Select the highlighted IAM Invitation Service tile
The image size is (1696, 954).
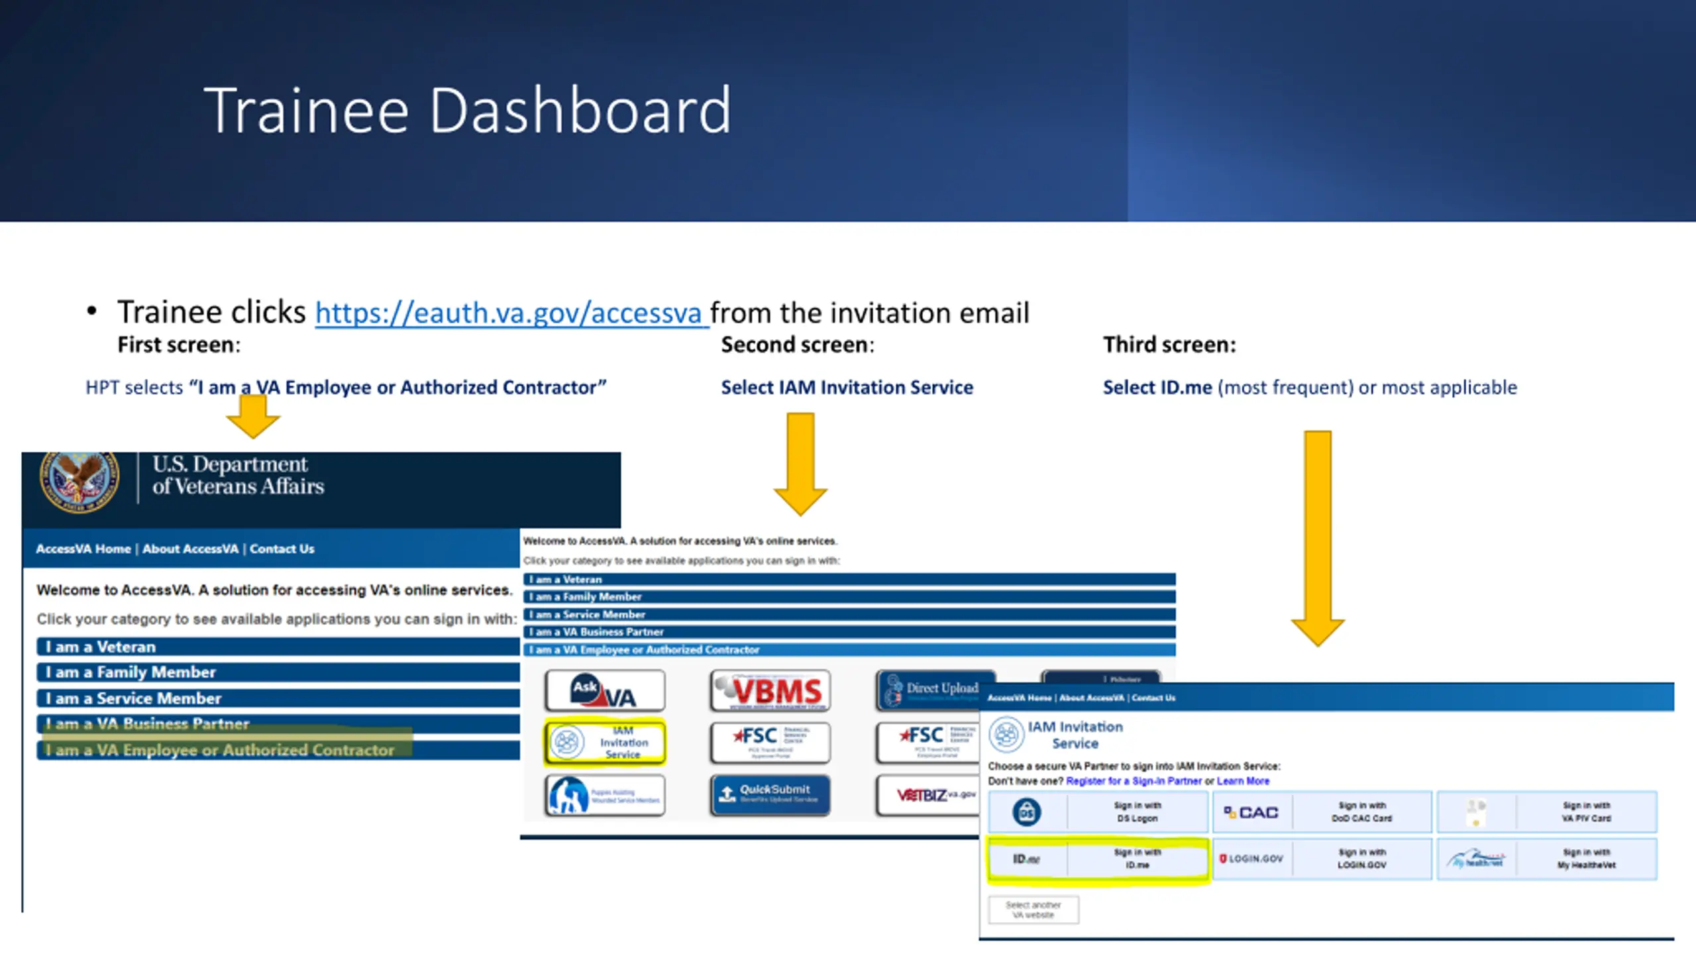(605, 743)
